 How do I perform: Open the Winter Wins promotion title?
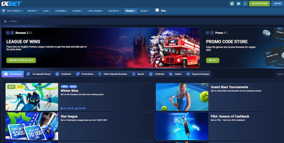point(70,91)
